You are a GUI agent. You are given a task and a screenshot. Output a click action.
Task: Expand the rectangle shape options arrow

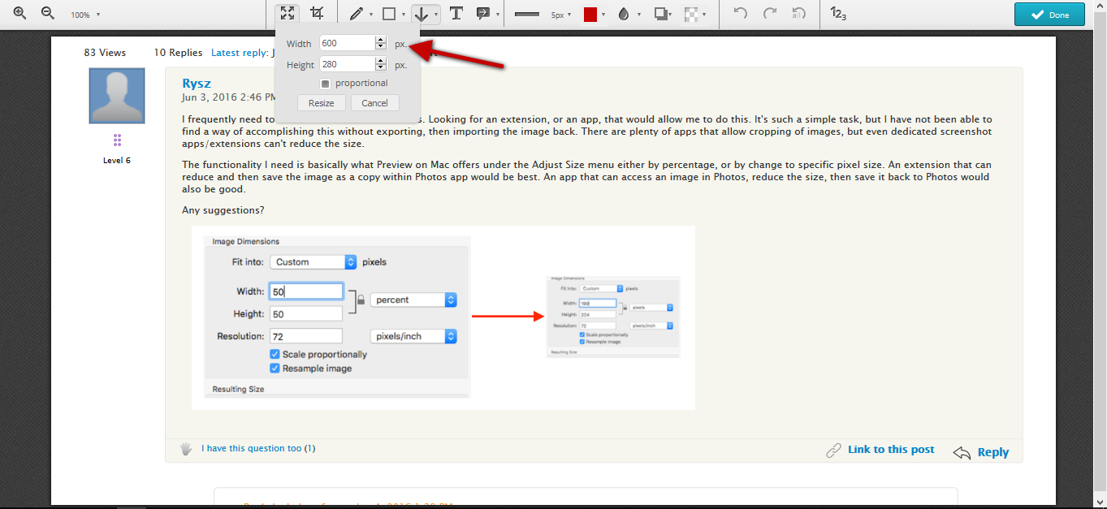tap(404, 15)
